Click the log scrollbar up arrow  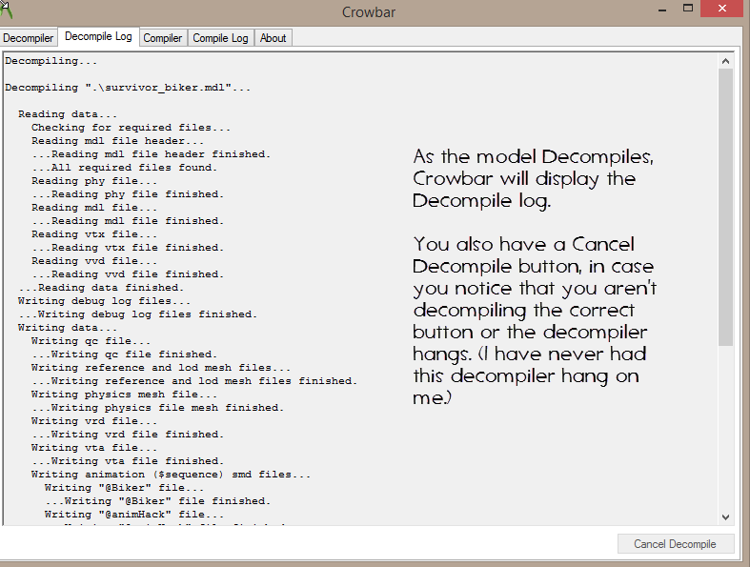tap(725, 61)
